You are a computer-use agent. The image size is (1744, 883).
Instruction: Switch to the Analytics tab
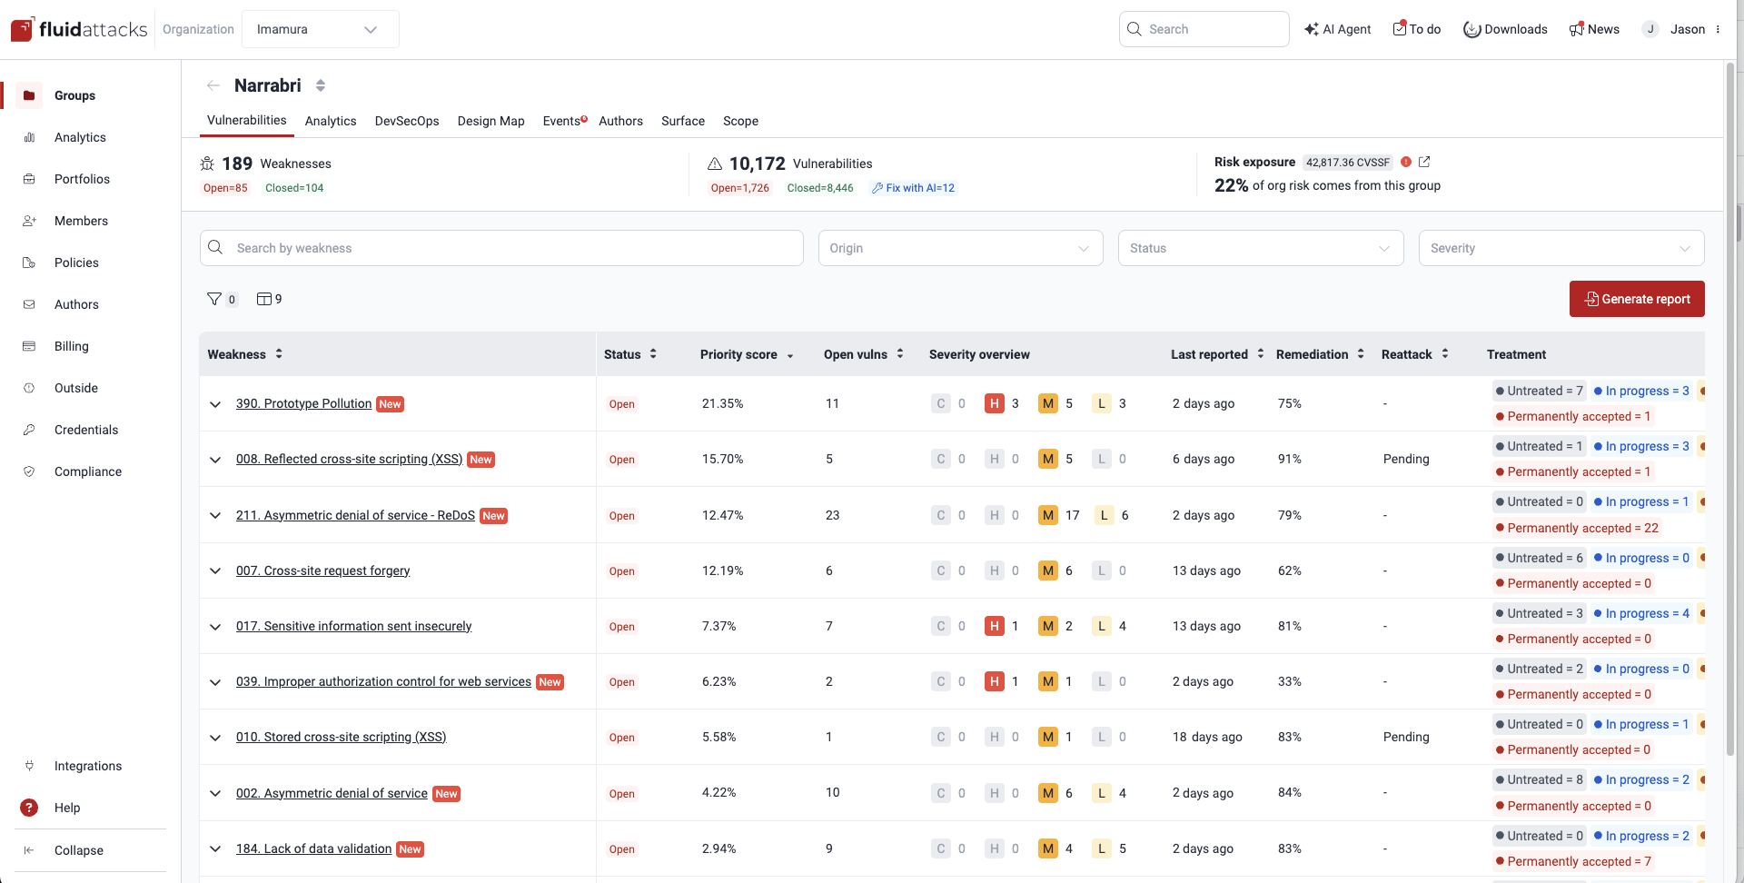click(x=331, y=121)
